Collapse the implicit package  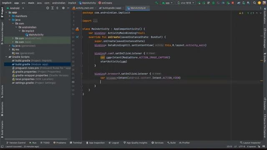[20, 31]
